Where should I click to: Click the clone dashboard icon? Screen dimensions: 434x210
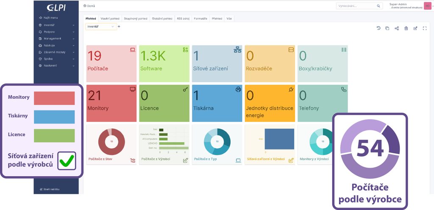[x=387, y=28]
